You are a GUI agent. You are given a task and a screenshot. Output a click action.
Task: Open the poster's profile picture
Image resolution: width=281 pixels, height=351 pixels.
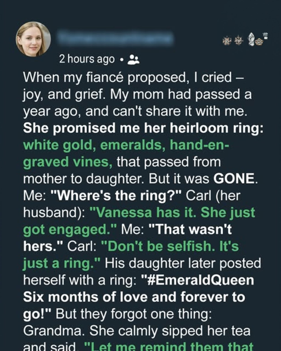(x=33, y=39)
